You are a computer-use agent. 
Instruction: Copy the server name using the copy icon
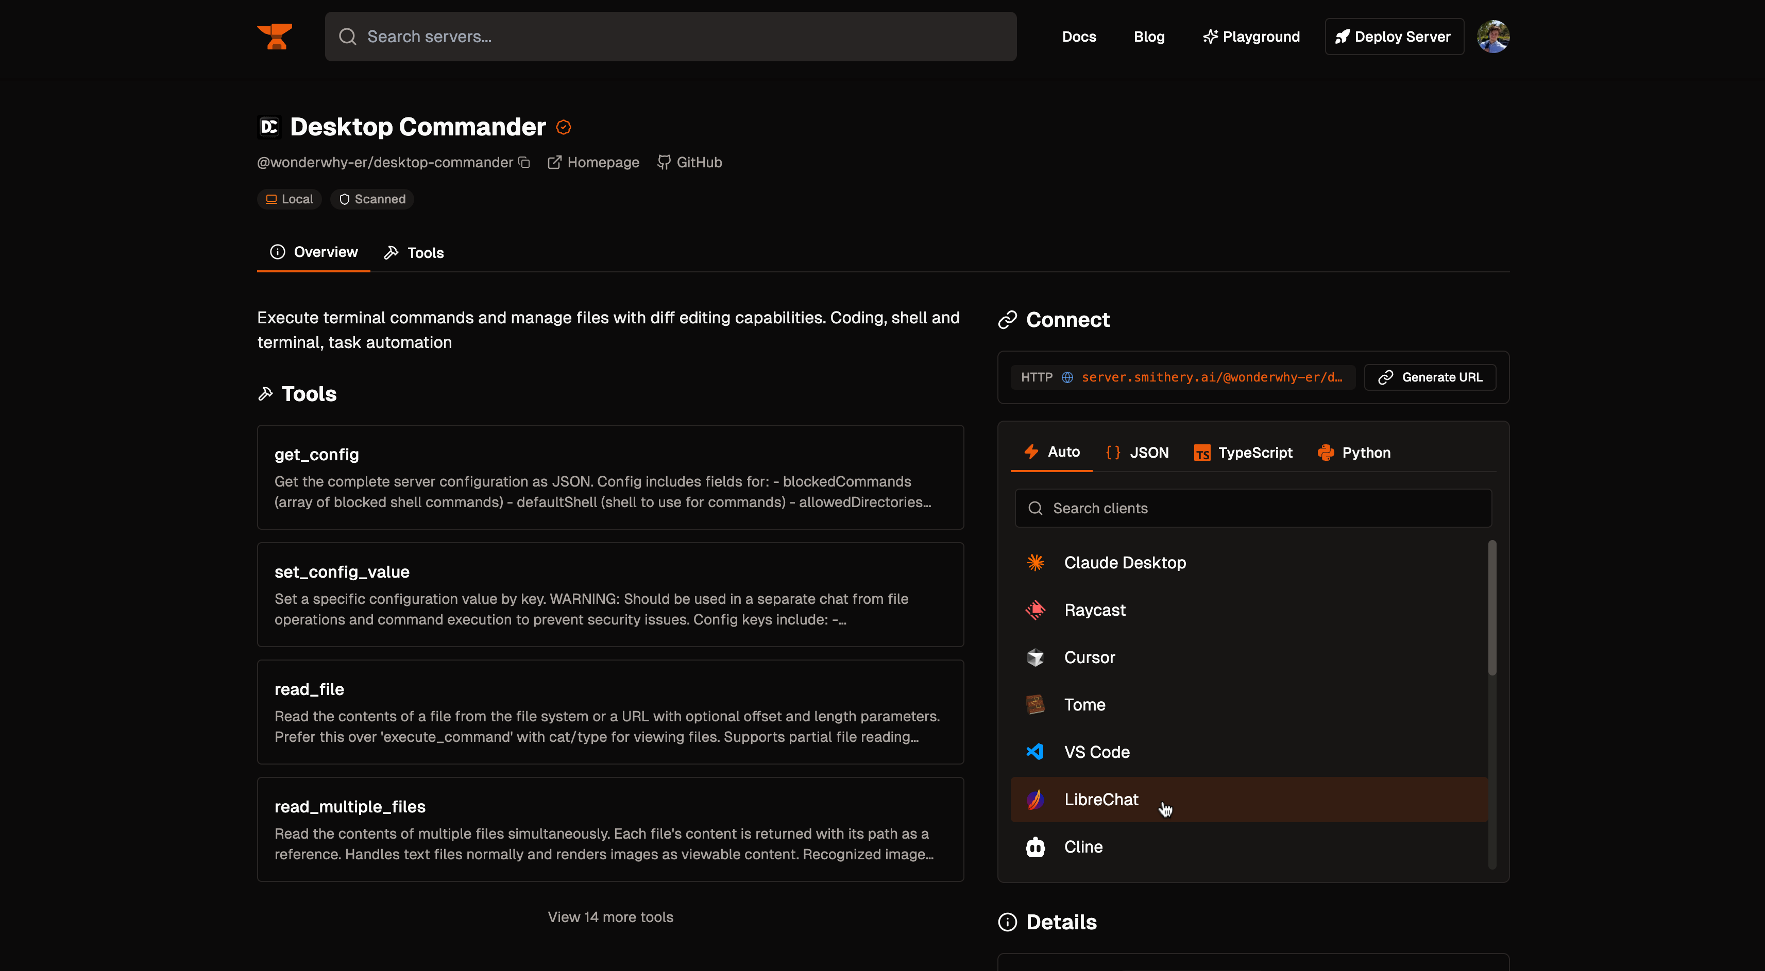(524, 162)
